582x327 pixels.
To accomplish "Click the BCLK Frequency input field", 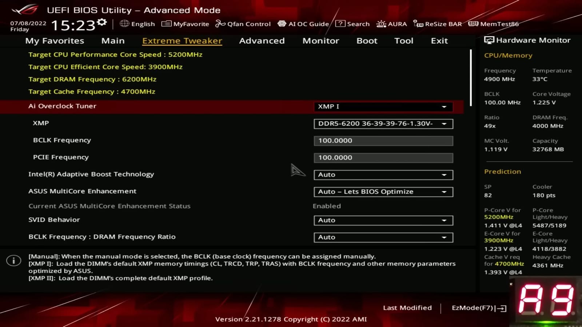I will tap(383, 141).
